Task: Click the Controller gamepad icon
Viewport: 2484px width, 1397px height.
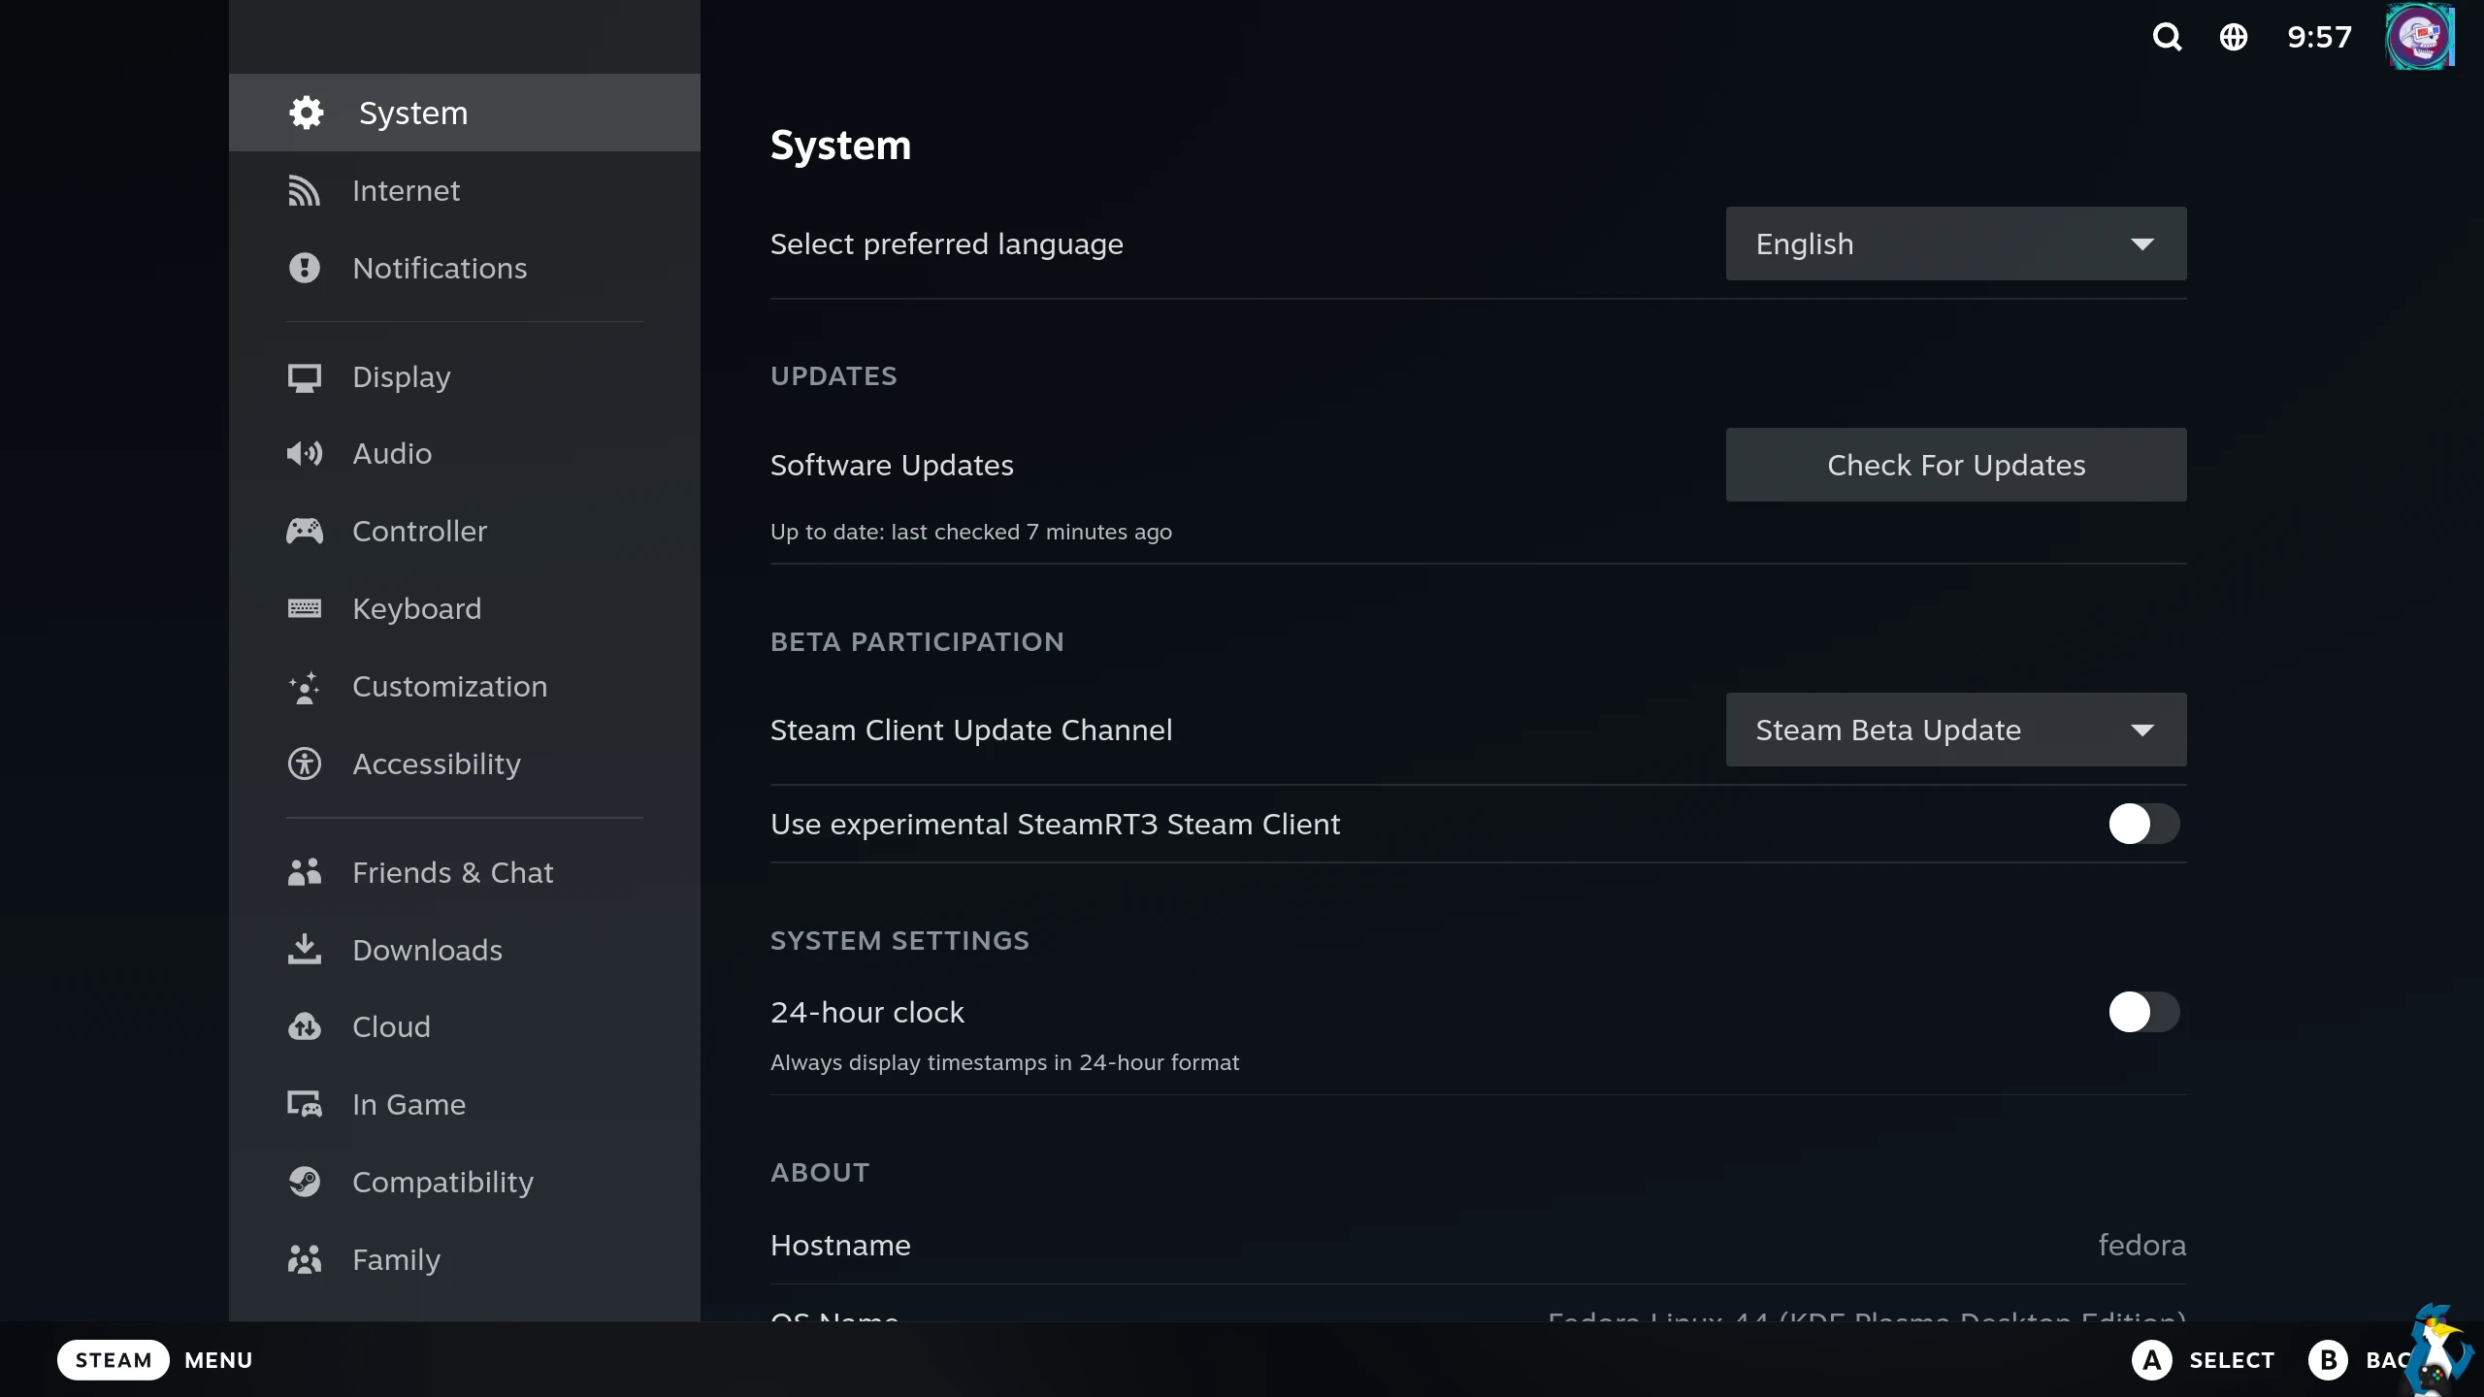Action: [305, 531]
